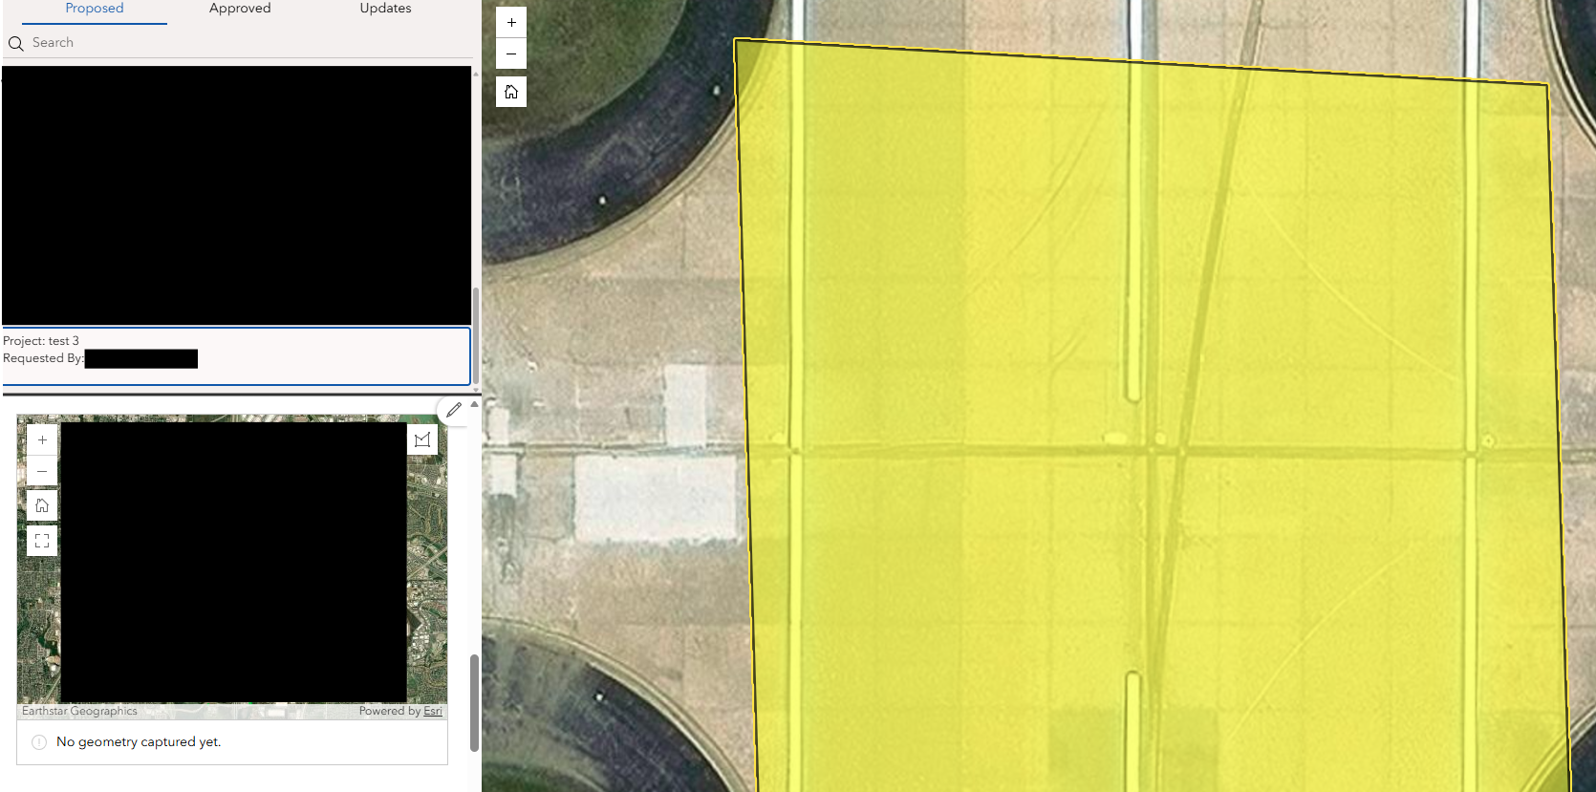Select the 'Project: test 3' list item
The width and height of the screenshot is (1596, 792).
(x=236, y=356)
